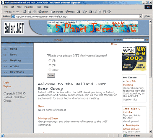Image resolution: width=153 pixels, height=138 pixels.
Task: Expand the Address bar dropdown arrow
Action: point(140,16)
